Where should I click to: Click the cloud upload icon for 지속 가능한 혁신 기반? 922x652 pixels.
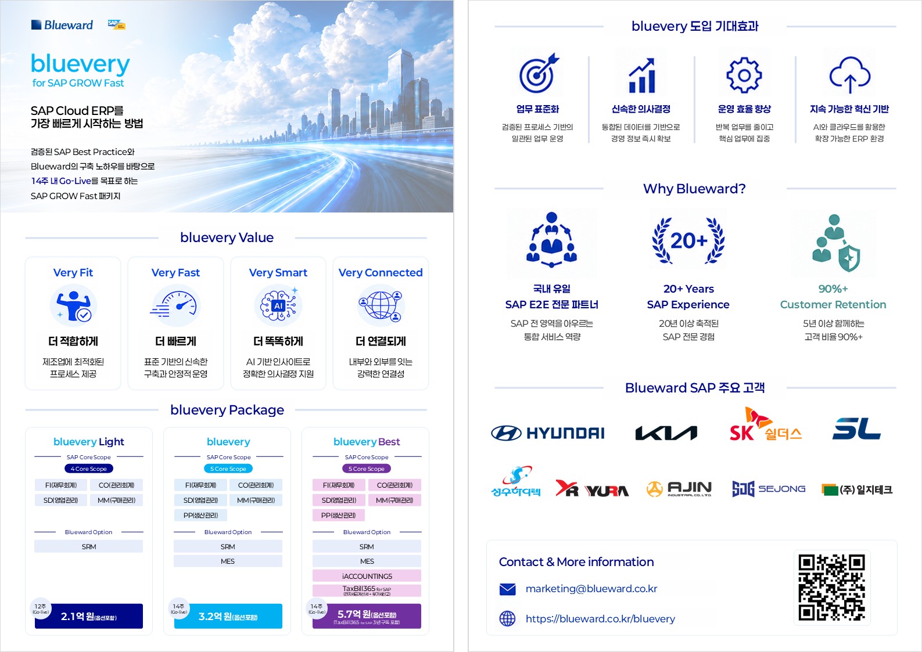(849, 75)
